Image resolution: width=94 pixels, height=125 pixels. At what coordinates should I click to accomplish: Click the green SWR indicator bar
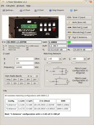tap(69, 42)
